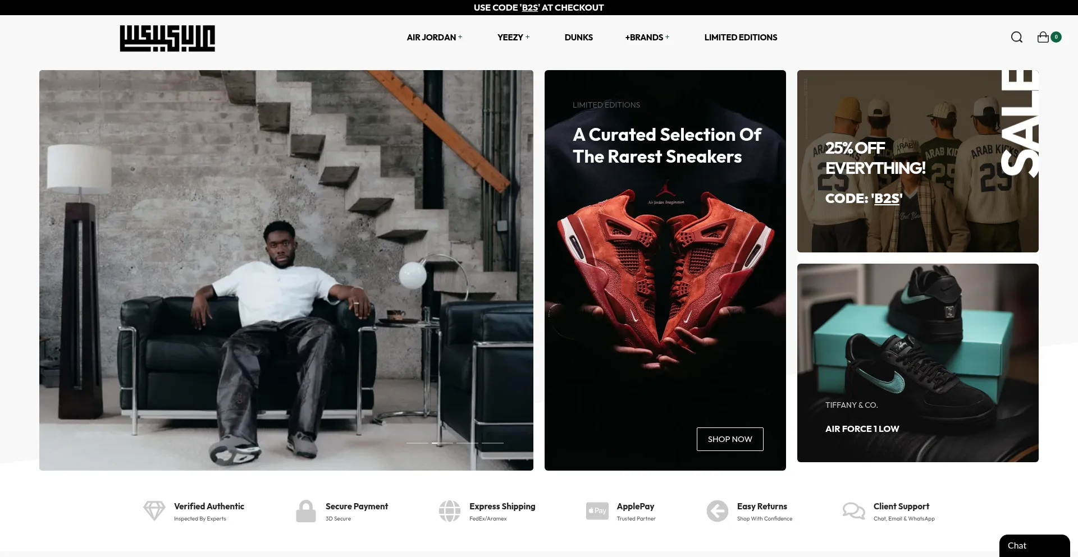Expand the Yeezy dropdown menu
The height and width of the screenshot is (557, 1078).
pos(513,38)
